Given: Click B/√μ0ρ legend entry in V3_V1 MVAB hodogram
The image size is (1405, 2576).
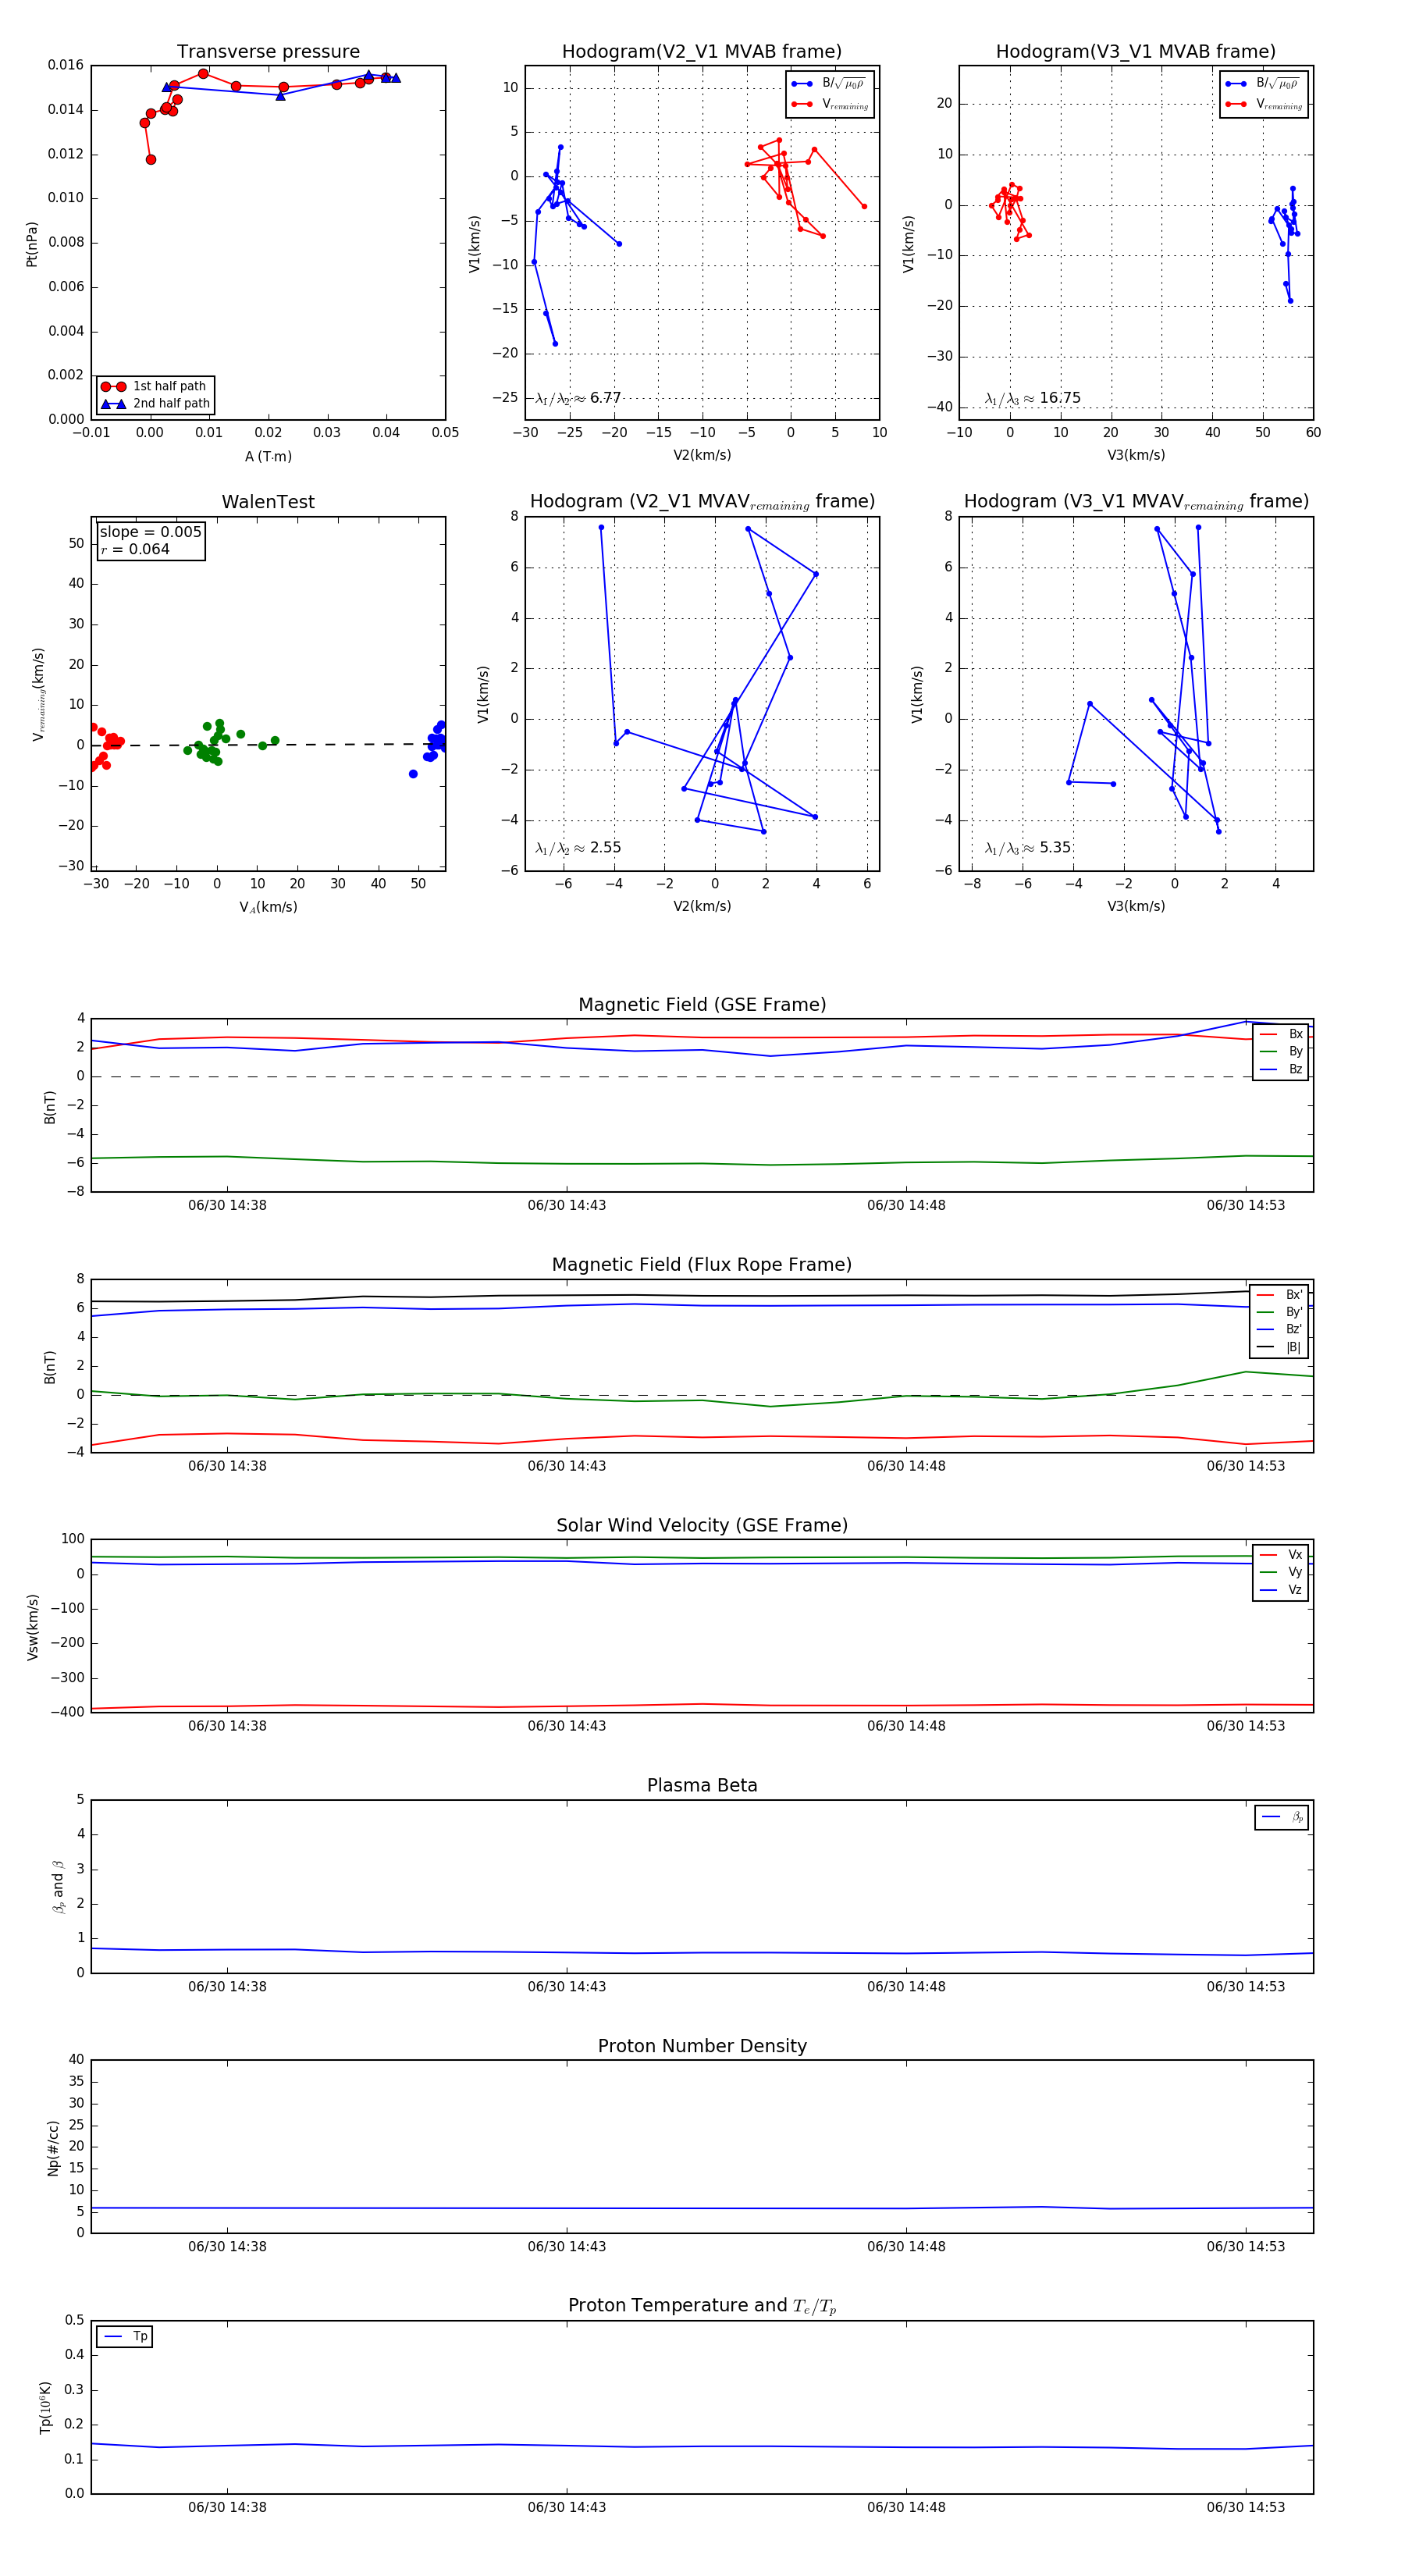Looking at the screenshot, I should [x=1264, y=83].
